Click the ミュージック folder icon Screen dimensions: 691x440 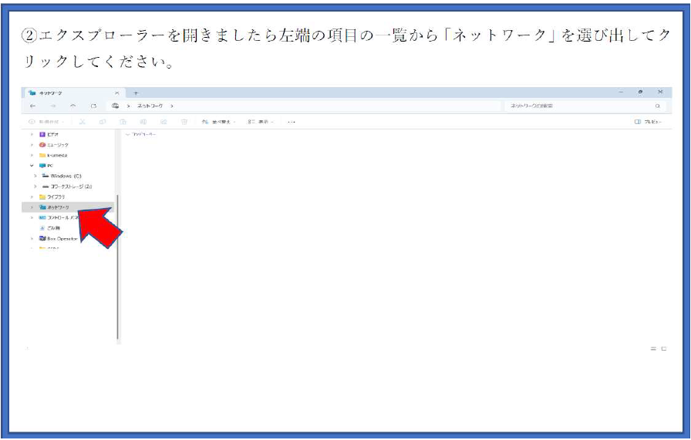[42, 145]
